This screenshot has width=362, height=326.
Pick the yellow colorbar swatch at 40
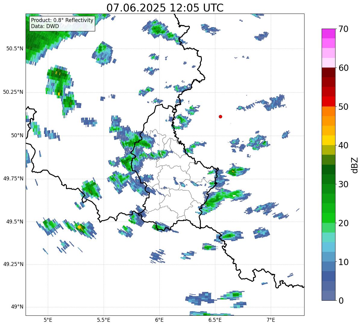[x=328, y=140]
